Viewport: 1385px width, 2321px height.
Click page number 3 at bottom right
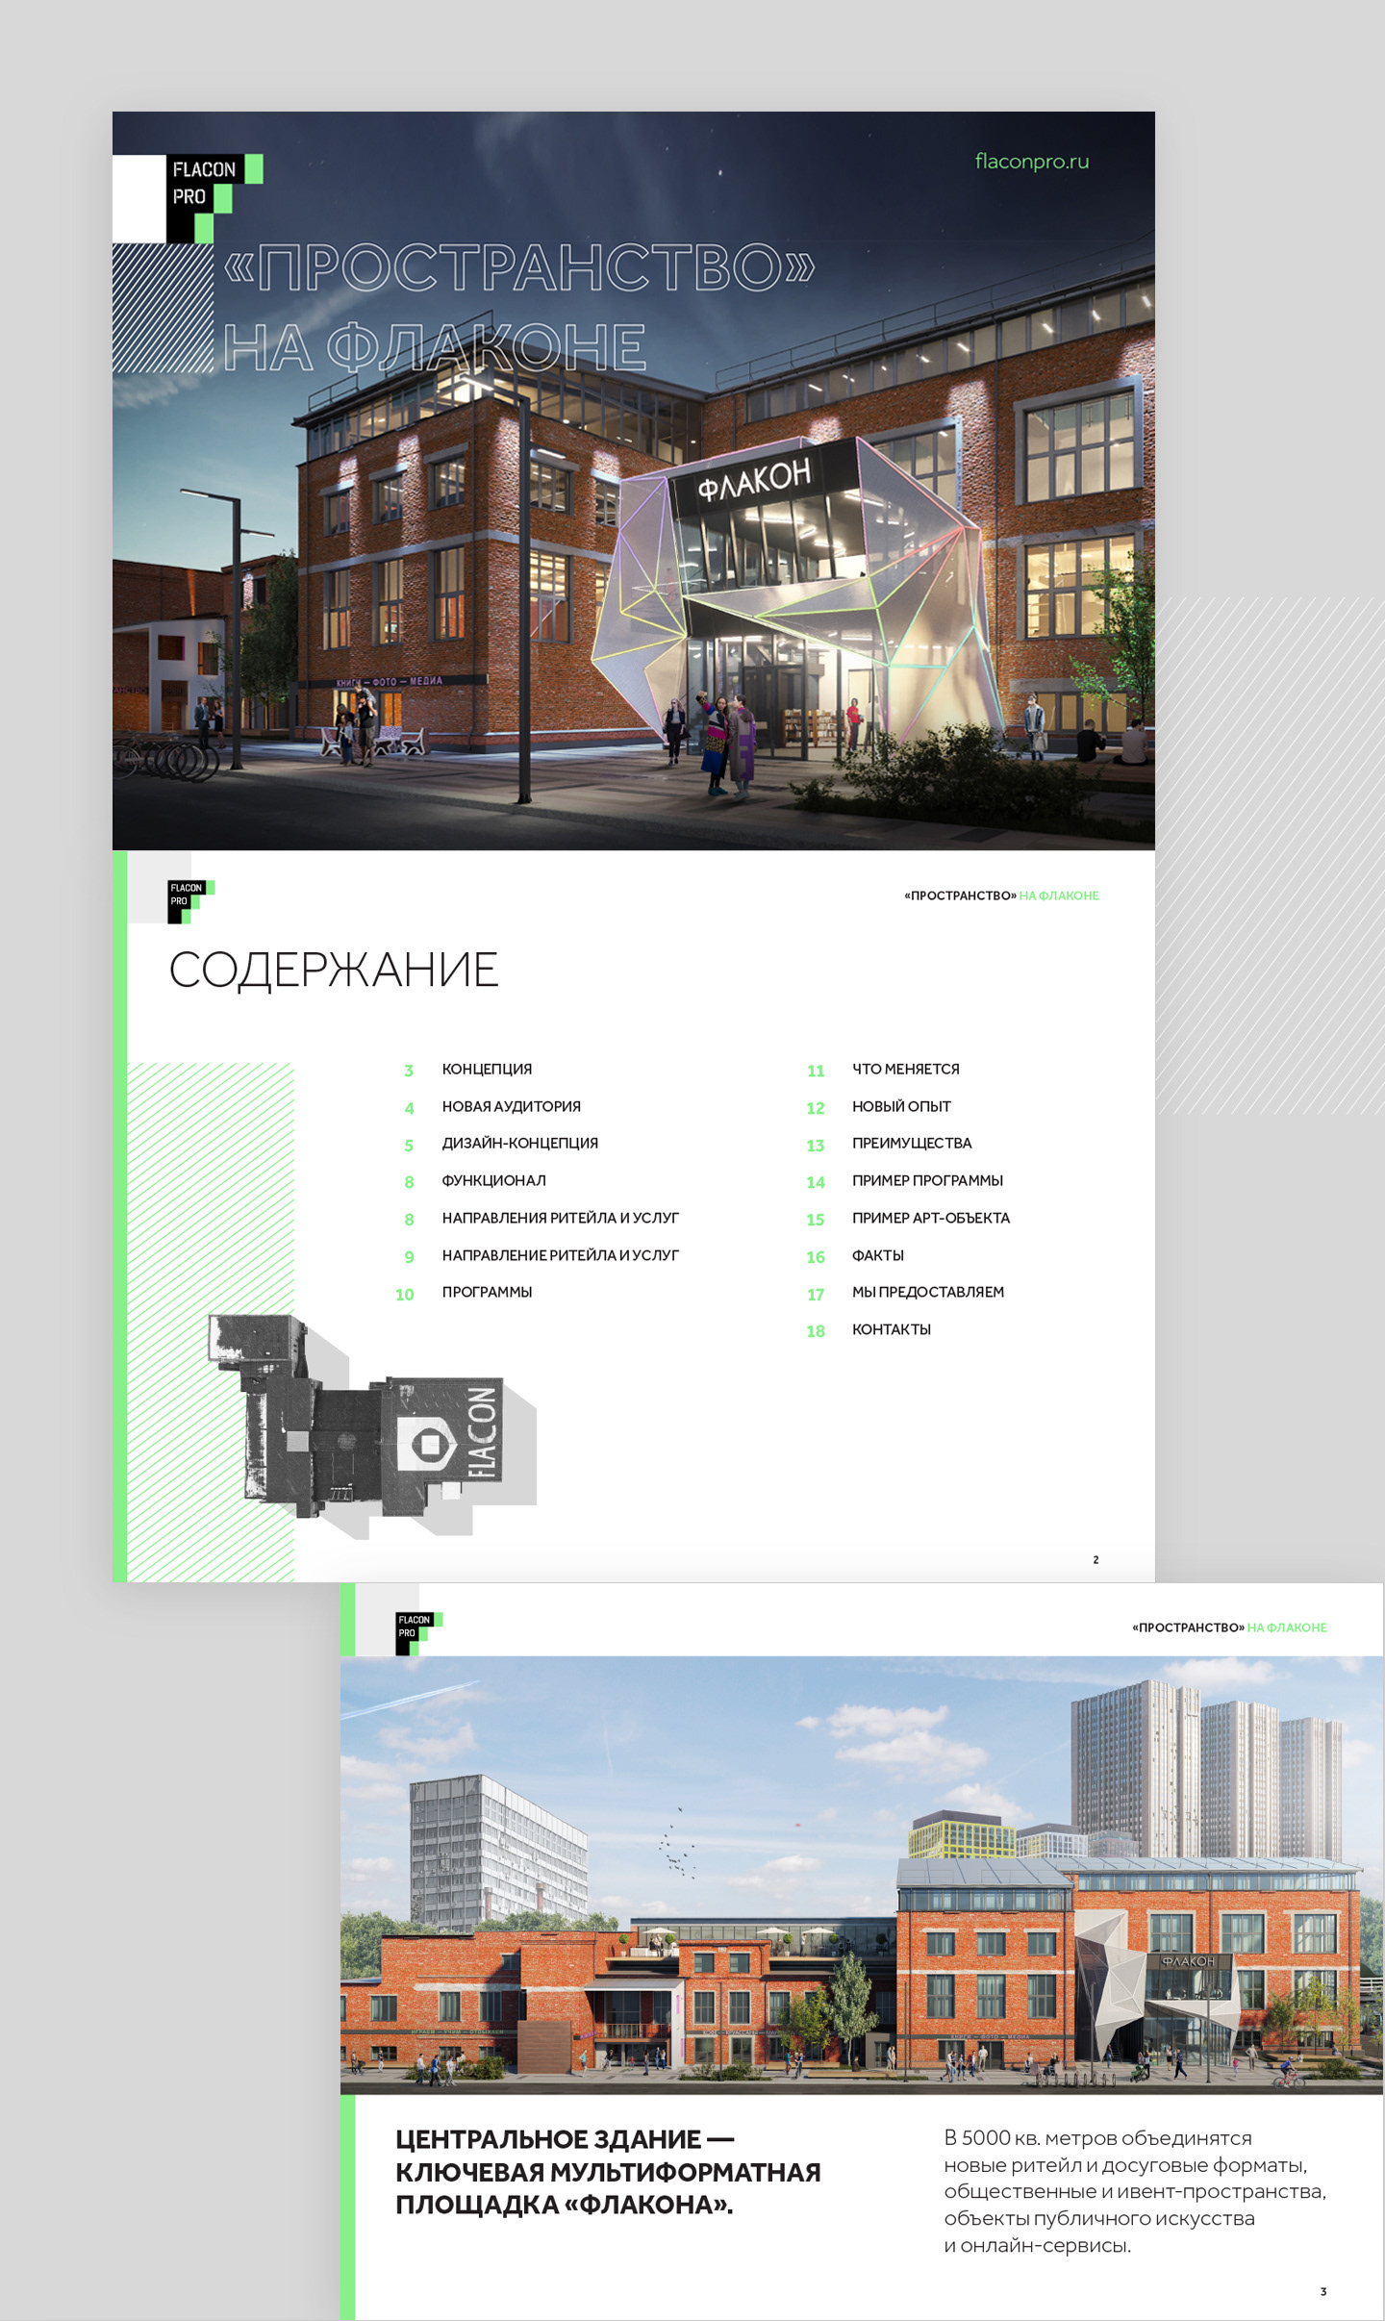1323,2292
